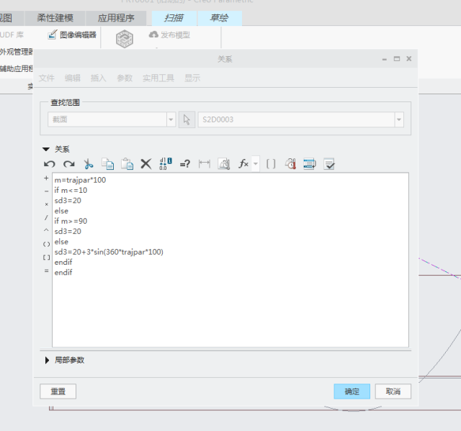Image resolution: width=461 pixels, height=431 pixels.
Task: Redo the edit in relations toolbar
Action: click(x=69, y=164)
